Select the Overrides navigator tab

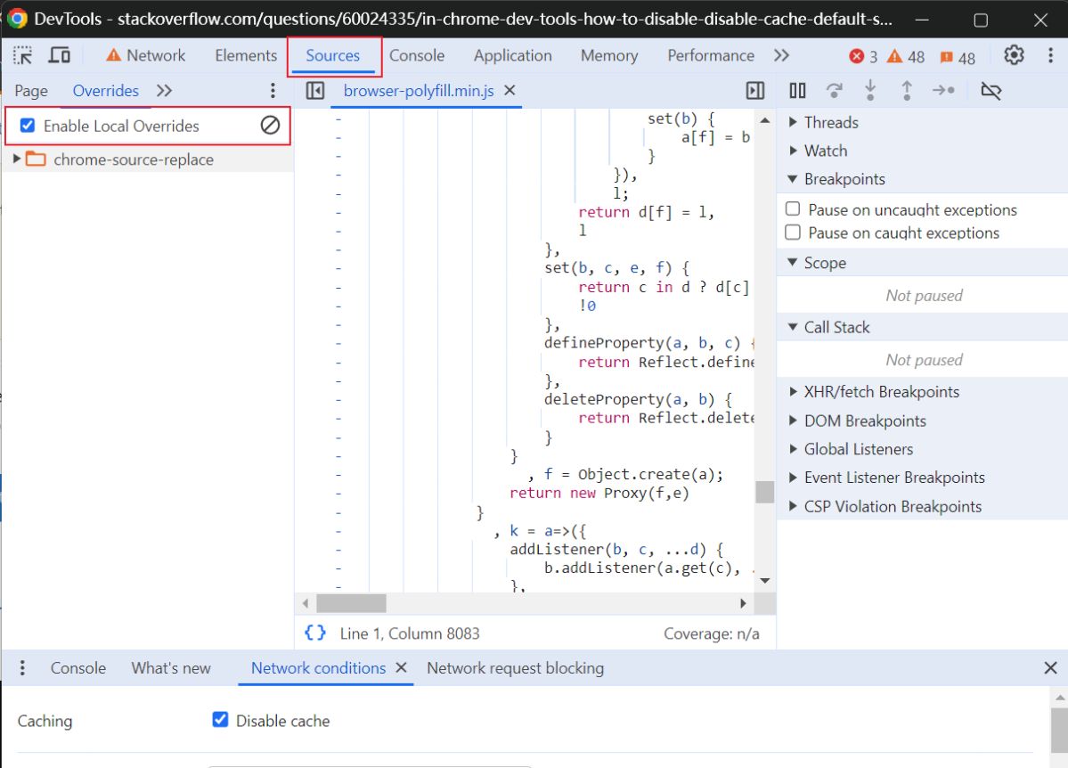[x=106, y=91]
